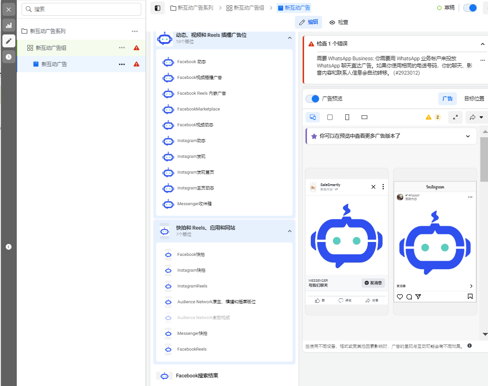
Task: Toggle the draft publish switch at top right
Action: coord(470,8)
